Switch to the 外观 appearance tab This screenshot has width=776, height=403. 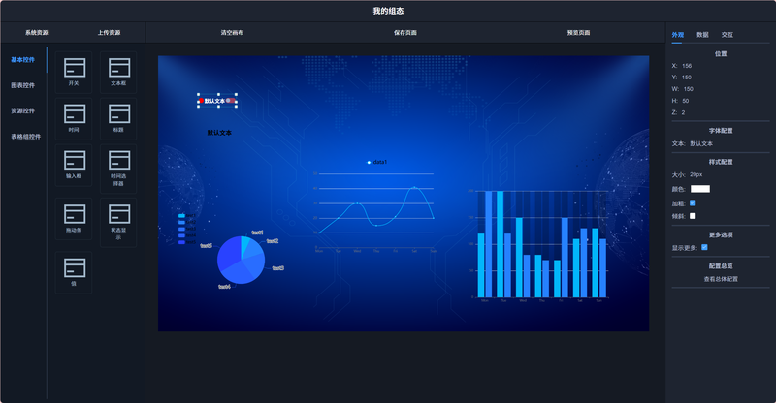(x=677, y=35)
